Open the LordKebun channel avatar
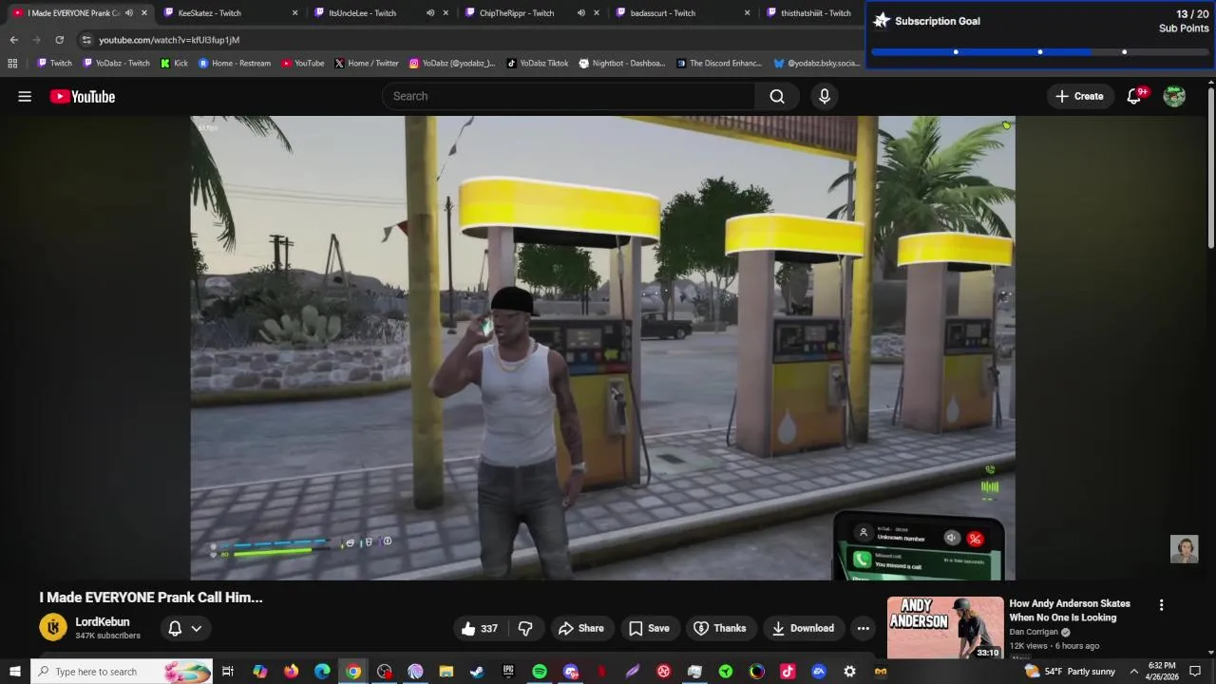The height and width of the screenshot is (684, 1216). click(x=53, y=627)
